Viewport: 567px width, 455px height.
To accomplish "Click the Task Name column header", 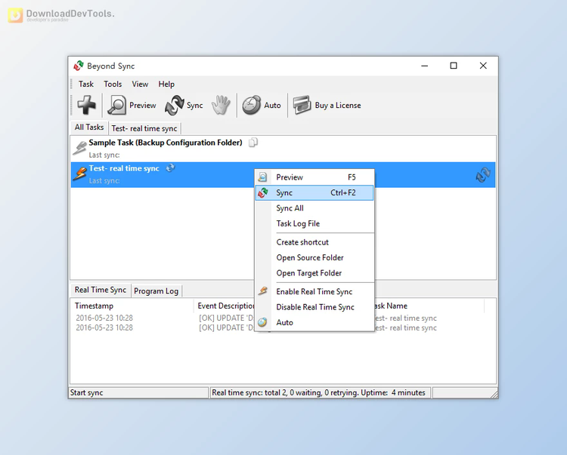I will click(x=391, y=306).
